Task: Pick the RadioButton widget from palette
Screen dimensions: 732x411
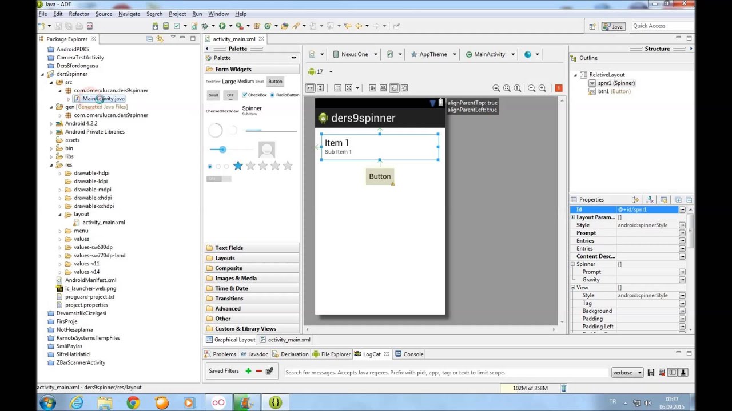Action: tap(285, 95)
